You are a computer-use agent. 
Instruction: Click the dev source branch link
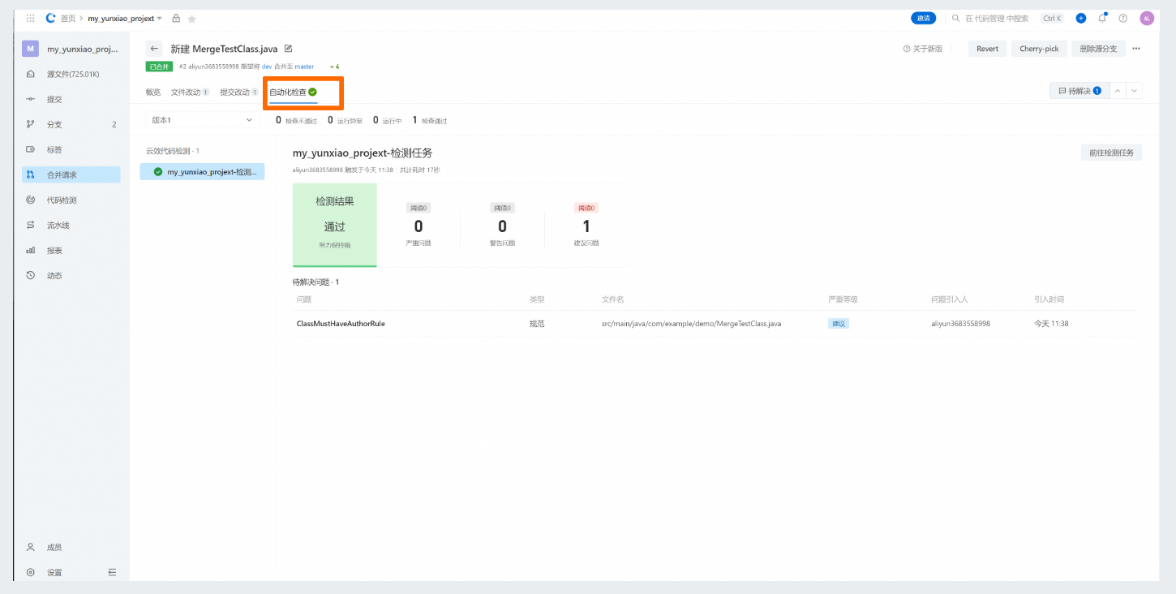[x=267, y=67]
